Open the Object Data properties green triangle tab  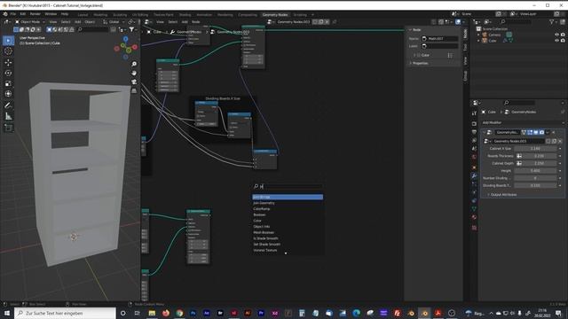(x=474, y=209)
